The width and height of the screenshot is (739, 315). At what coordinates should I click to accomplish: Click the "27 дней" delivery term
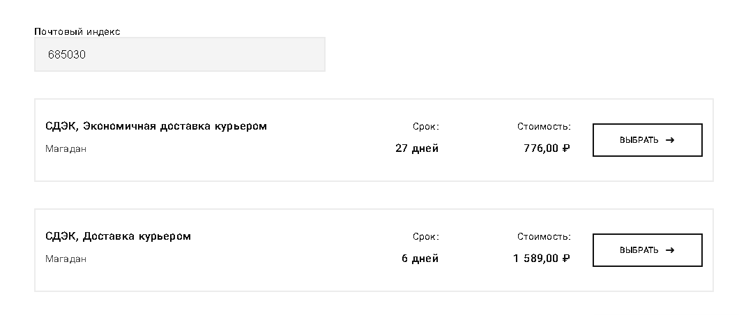click(x=417, y=148)
